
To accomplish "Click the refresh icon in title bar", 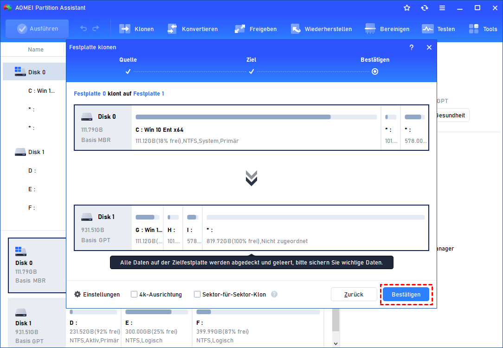I will 424,8.
